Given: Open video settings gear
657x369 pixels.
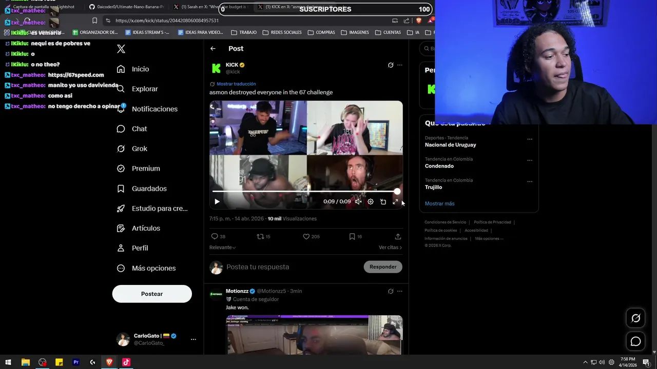Looking at the screenshot, I should click(x=371, y=202).
